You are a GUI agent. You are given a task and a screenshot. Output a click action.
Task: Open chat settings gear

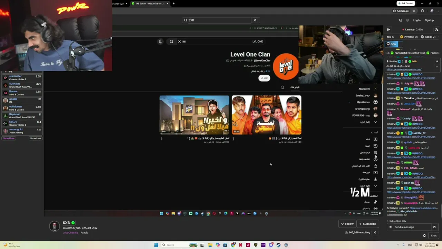424,236
